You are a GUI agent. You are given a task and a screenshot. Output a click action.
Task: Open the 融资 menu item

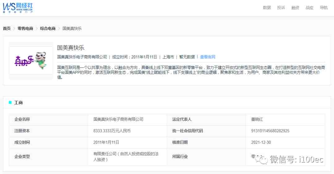click(295, 8)
